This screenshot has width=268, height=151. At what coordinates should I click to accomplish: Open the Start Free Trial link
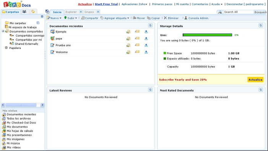tap(106, 4)
